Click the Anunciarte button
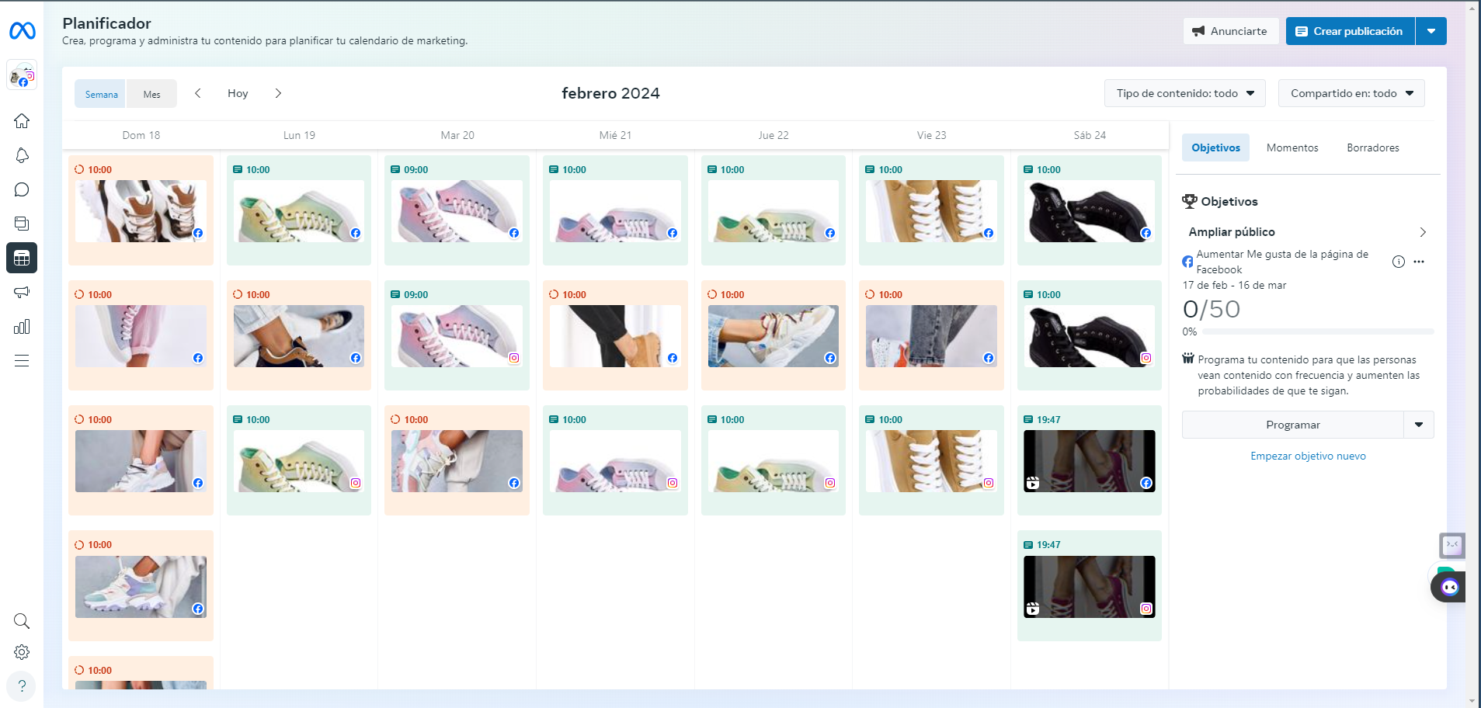 pyautogui.click(x=1231, y=31)
